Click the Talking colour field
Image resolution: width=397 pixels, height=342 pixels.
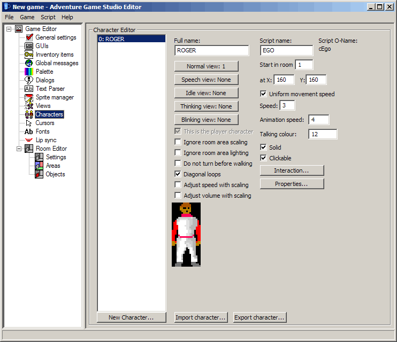pos(323,134)
